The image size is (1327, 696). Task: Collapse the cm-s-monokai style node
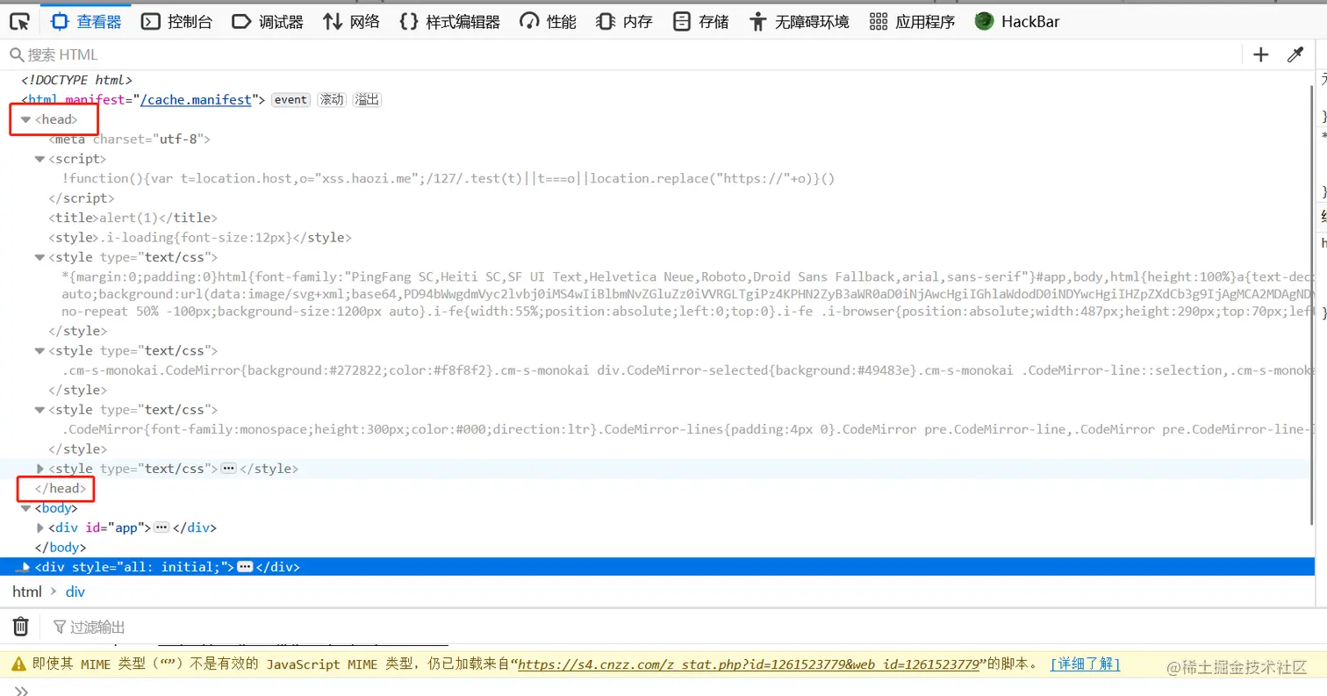[39, 350]
